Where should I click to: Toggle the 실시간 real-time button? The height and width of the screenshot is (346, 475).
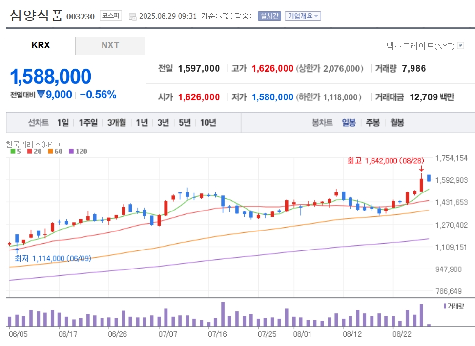269,16
